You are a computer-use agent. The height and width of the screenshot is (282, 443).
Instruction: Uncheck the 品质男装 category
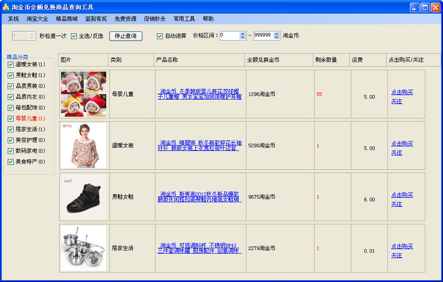point(10,86)
